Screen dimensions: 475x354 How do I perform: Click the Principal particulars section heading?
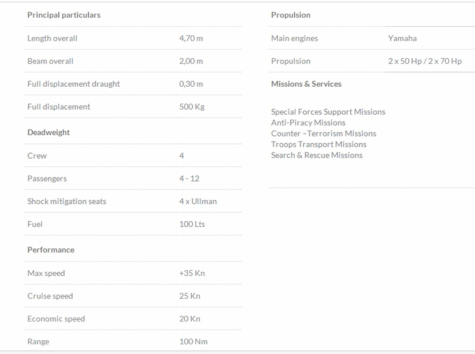coord(64,15)
